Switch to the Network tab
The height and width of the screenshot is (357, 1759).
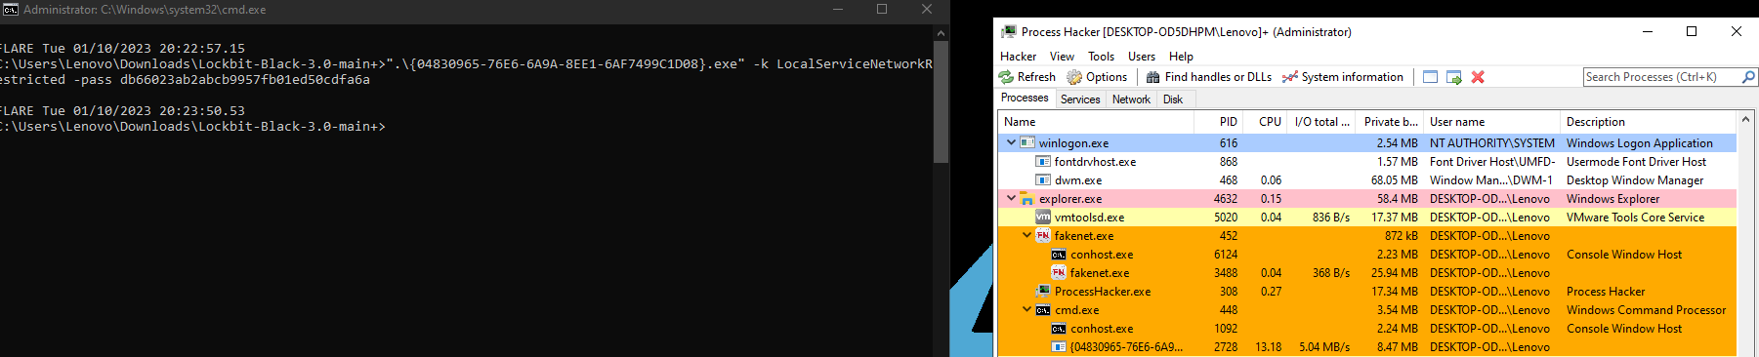coord(1131,99)
